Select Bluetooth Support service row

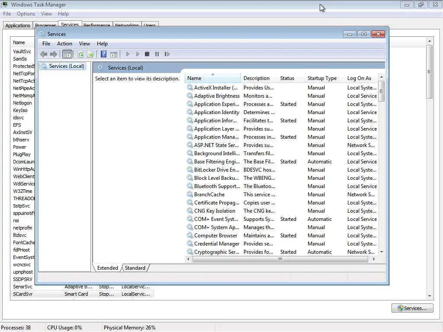(x=282, y=186)
